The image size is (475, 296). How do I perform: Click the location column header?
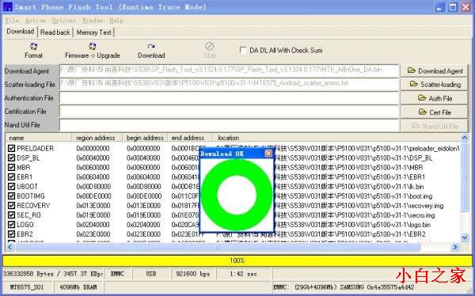coord(336,138)
